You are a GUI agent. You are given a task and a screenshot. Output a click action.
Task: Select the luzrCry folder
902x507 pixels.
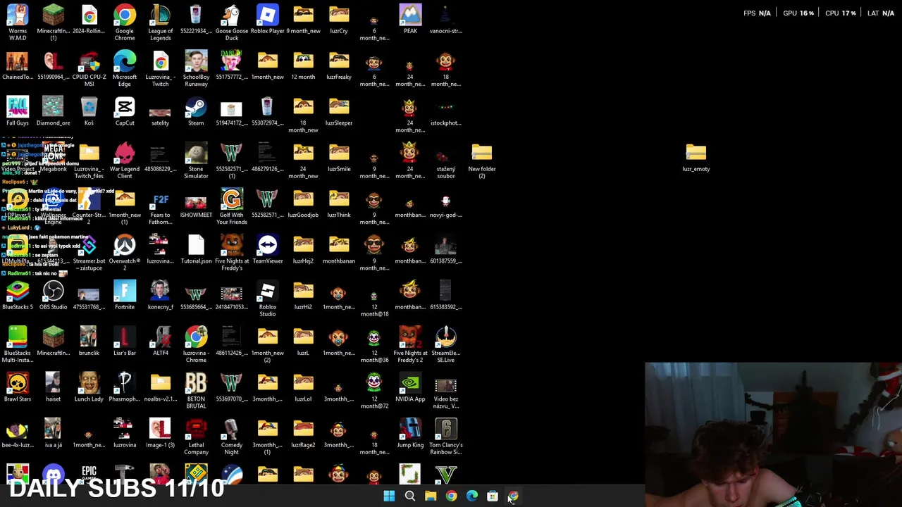(x=338, y=20)
